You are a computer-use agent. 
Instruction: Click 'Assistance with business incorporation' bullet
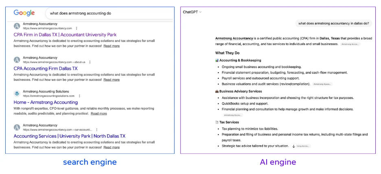[x=288, y=98]
